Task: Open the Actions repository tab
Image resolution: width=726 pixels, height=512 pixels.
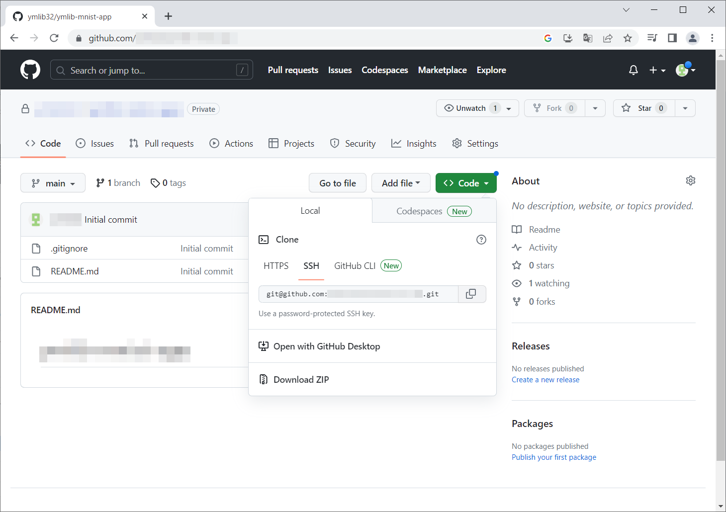Action: click(232, 144)
